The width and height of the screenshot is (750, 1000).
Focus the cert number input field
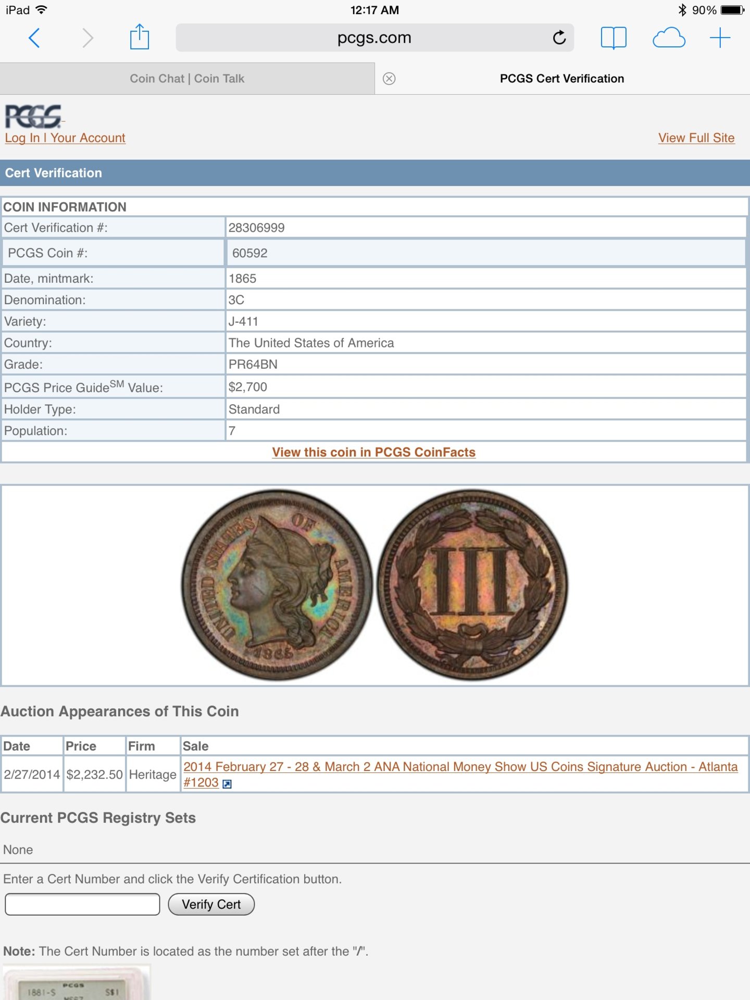(x=82, y=904)
